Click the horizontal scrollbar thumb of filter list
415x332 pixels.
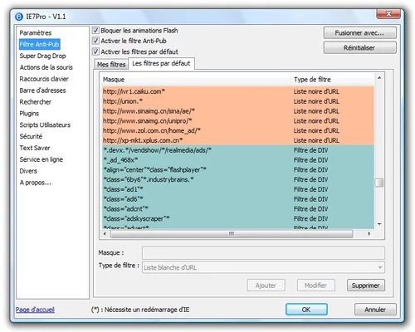tap(232, 234)
